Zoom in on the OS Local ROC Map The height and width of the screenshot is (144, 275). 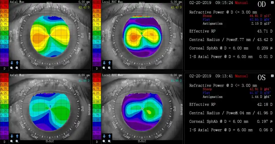(109, 141)
